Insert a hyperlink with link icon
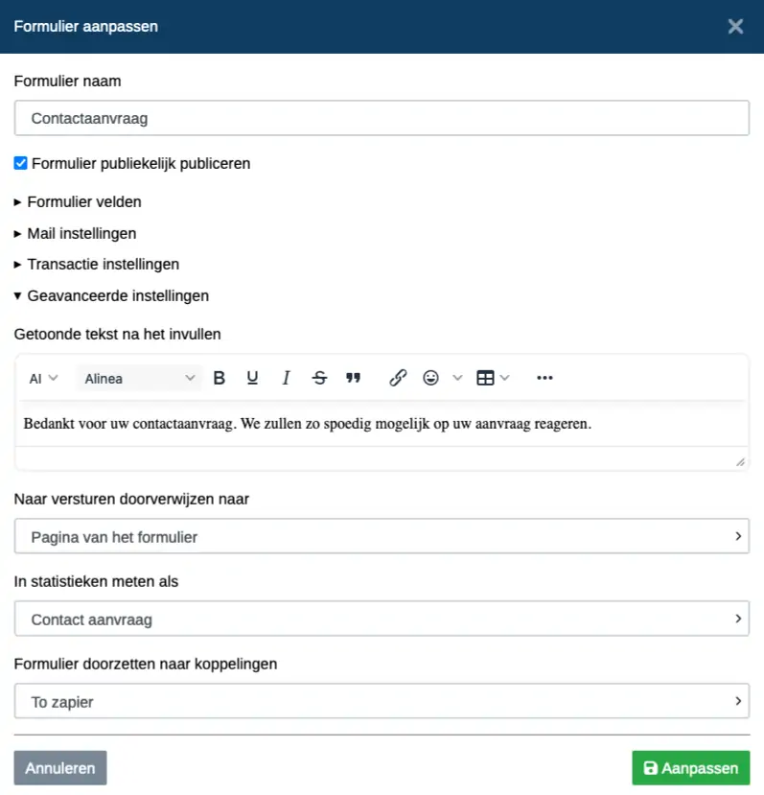Image resolution: width=764 pixels, height=795 pixels. pyautogui.click(x=398, y=378)
